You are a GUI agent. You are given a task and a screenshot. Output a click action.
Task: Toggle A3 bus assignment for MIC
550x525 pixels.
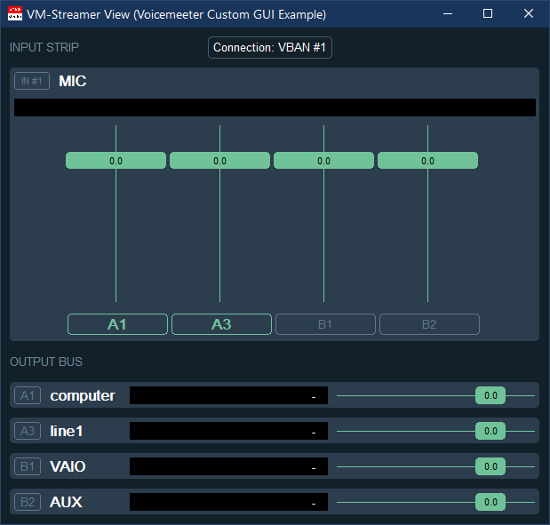pyautogui.click(x=221, y=324)
